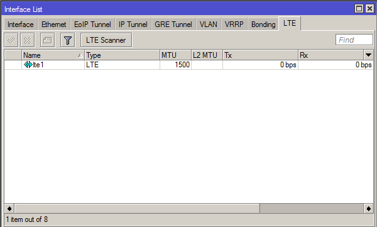
Task: Close the Interface List window
Action: [369, 9]
